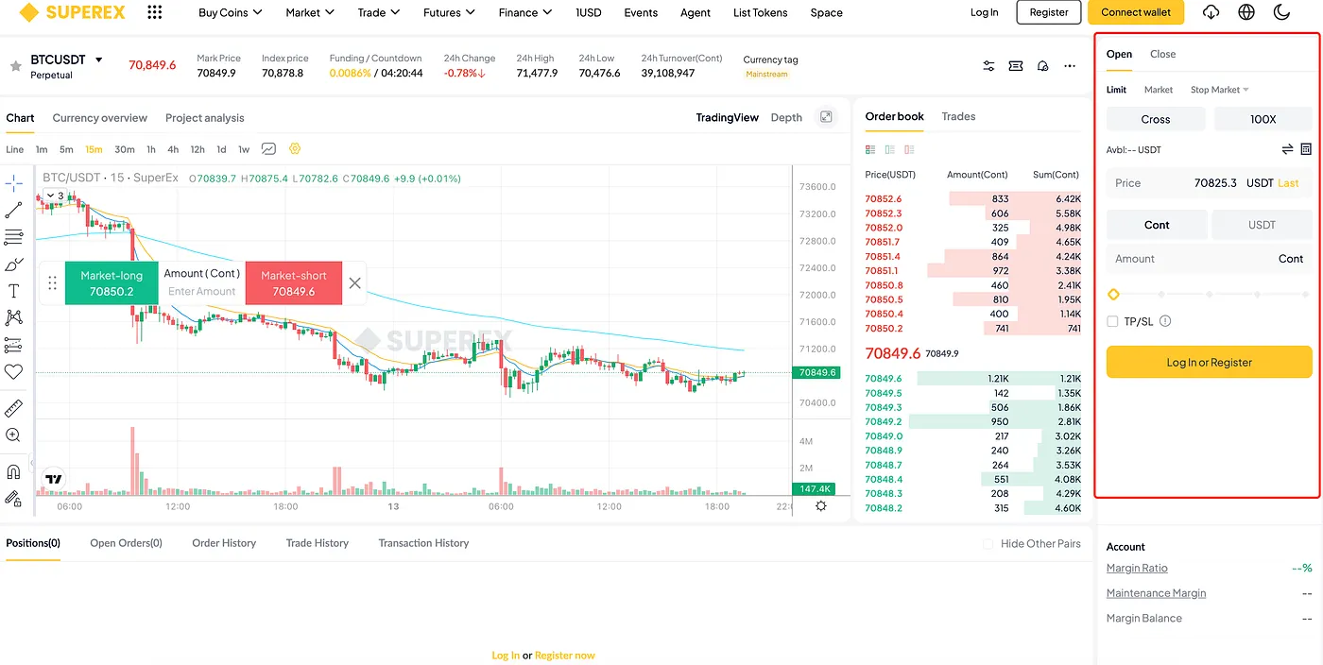Screen dimensions: 1323x665
Task: Click the Register button in header
Action: 1049,12
